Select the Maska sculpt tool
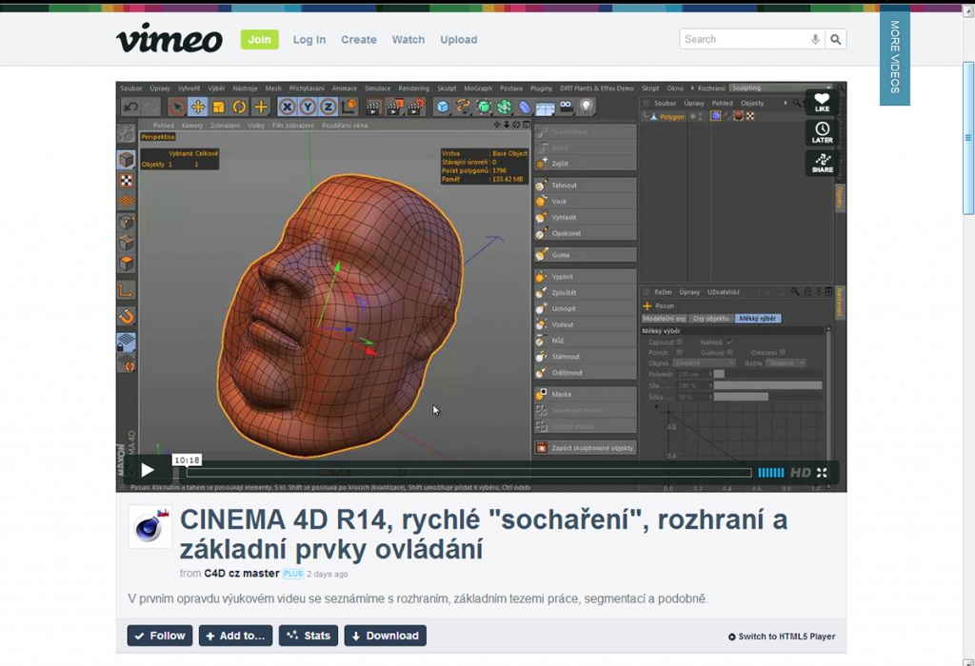Image resolution: width=975 pixels, height=666 pixels. [x=585, y=394]
